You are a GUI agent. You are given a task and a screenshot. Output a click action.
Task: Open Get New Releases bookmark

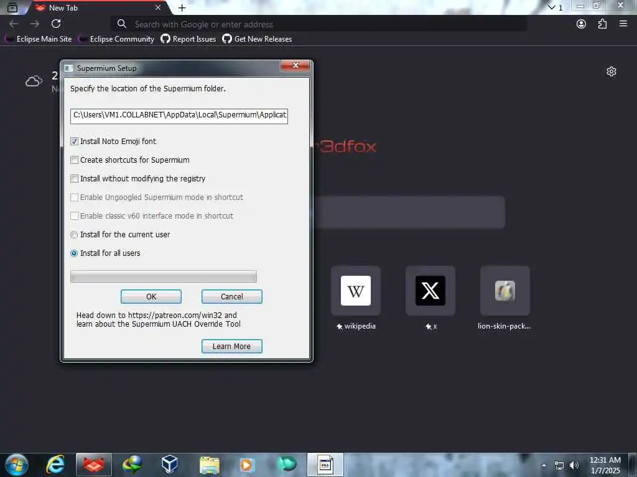(257, 39)
